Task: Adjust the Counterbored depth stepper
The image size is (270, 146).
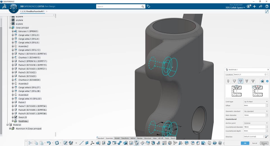Action: (267, 131)
